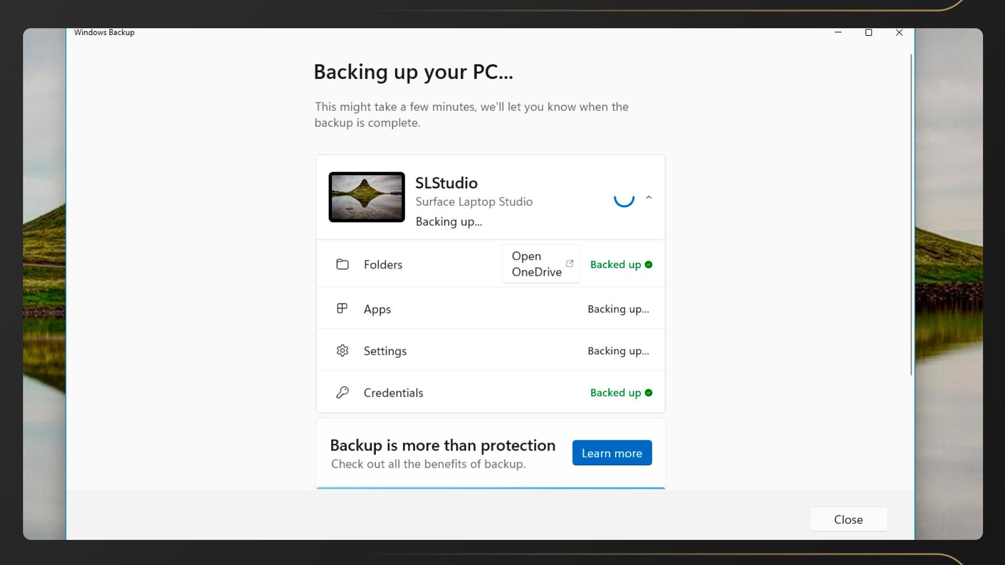Click the SLStudio device name heading
The height and width of the screenshot is (565, 1005).
point(446,183)
